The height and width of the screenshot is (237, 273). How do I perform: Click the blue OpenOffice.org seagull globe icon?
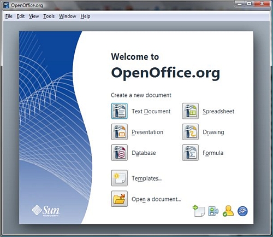[242, 211]
